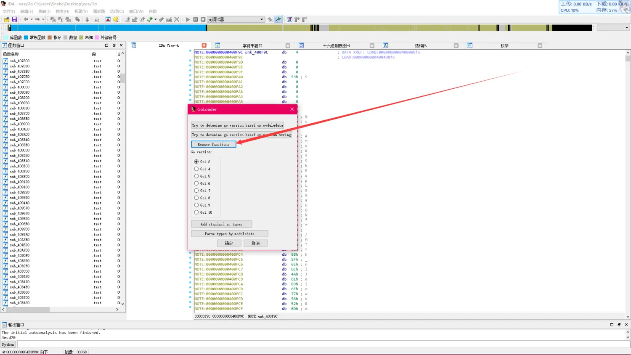The width and height of the screenshot is (631, 355).
Task: Select the Go1.4 radio button
Action: tap(196, 169)
